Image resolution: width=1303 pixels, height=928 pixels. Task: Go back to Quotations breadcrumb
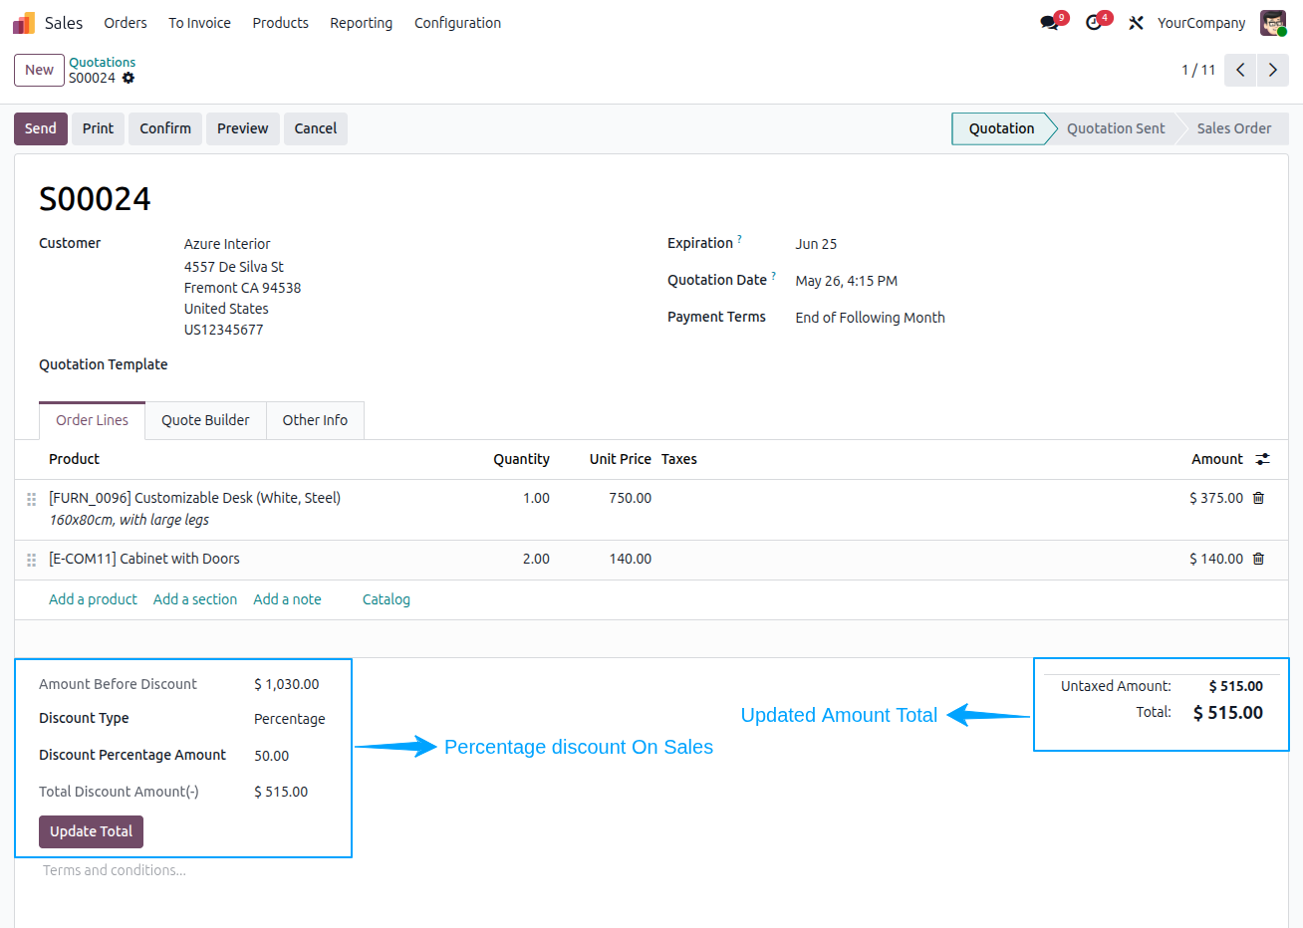[102, 62]
